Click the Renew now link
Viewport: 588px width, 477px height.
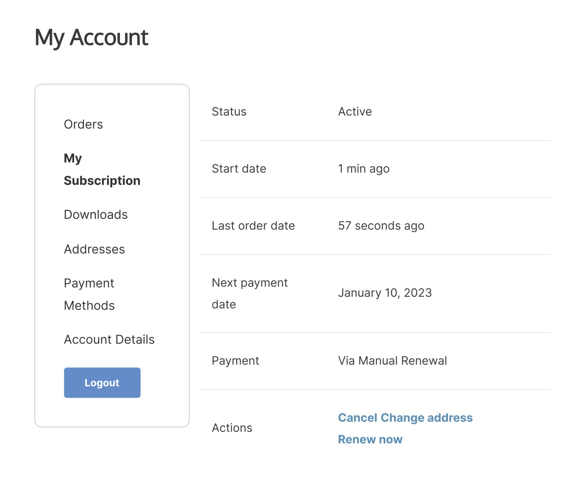pyautogui.click(x=370, y=439)
